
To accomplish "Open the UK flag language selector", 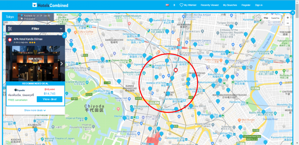I will [x=167, y=5].
